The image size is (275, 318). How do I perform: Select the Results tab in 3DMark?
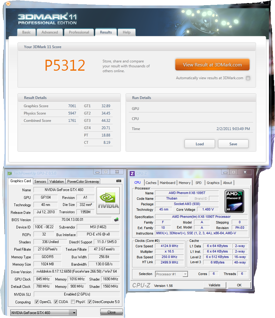(x=106, y=32)
